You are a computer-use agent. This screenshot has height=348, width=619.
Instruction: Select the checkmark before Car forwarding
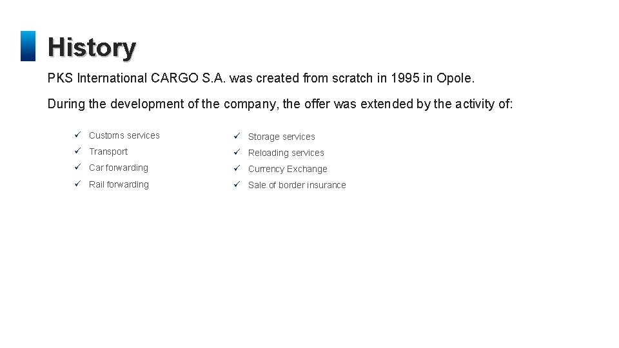pyautogui.click(x=76, y=168)
